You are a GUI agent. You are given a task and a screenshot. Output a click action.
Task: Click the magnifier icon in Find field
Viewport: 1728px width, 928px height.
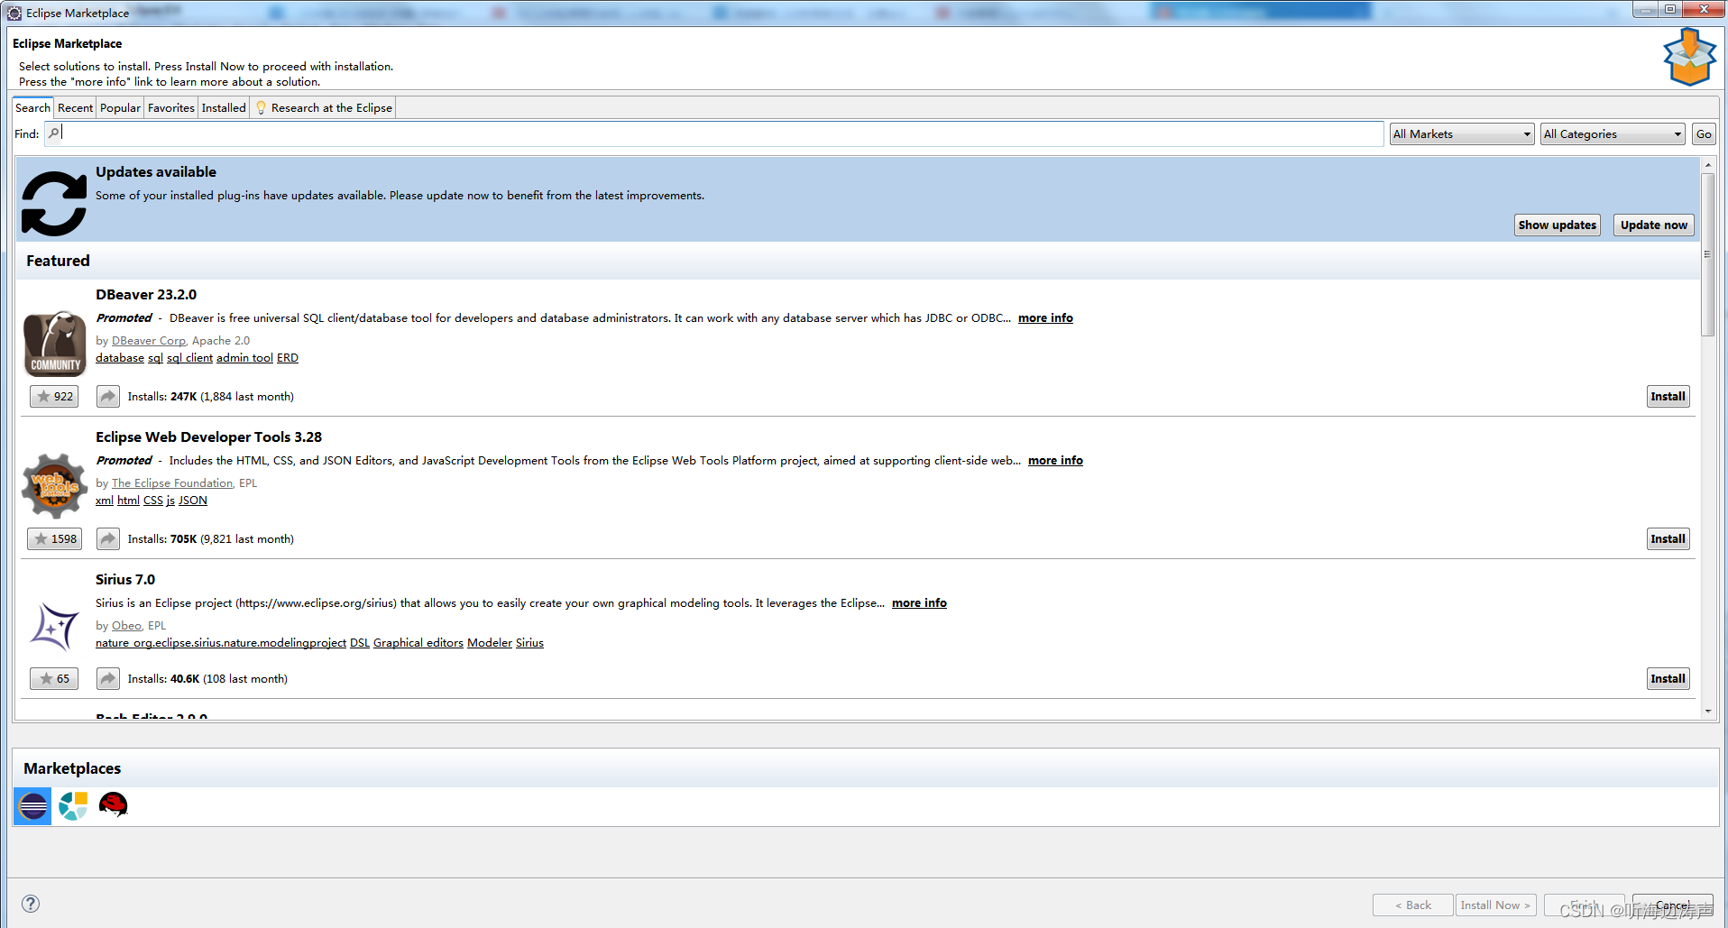click(54, 133)
